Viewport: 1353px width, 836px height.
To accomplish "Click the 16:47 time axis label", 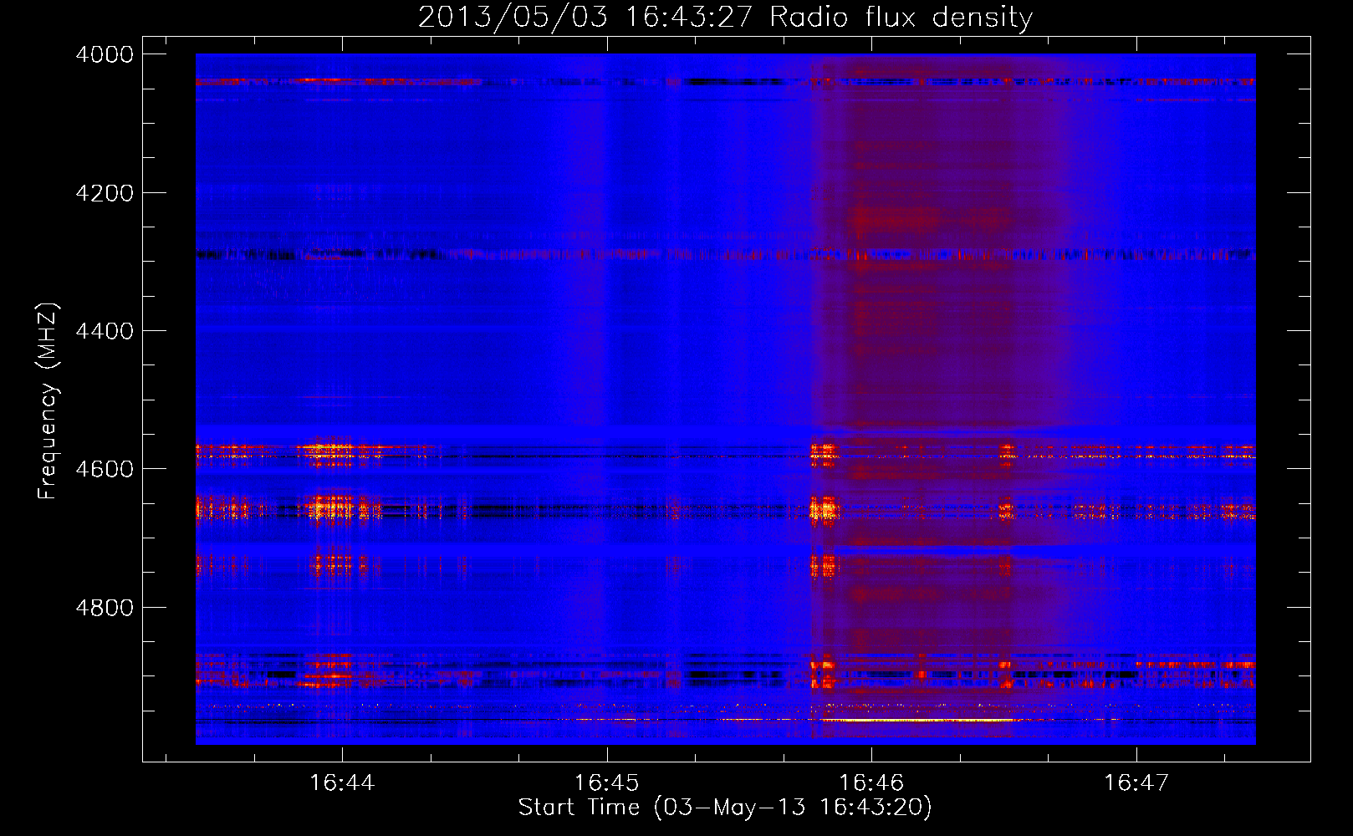I will click(x=1136, y=782).
